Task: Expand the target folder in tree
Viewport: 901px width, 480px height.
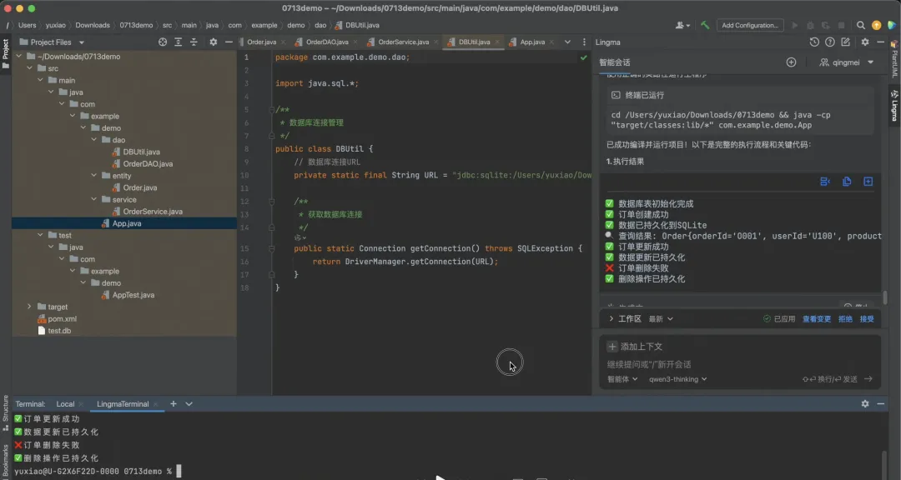Action: (29, 307)
